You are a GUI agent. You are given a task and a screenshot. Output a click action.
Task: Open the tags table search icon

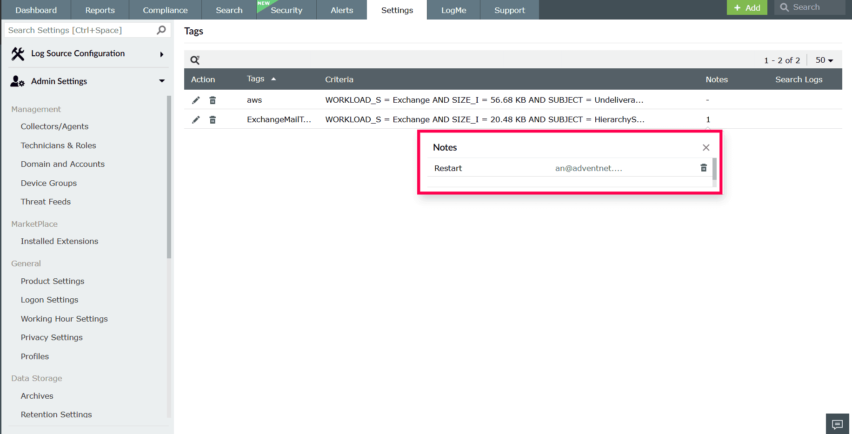click(x=195, y=60)
